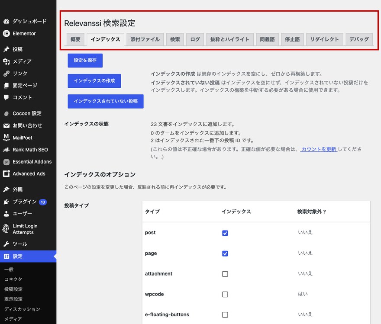This screenshot has height=324, width=381.
Task: Click the インデックスされていない投稿 button
Action: tap(106, 101)
